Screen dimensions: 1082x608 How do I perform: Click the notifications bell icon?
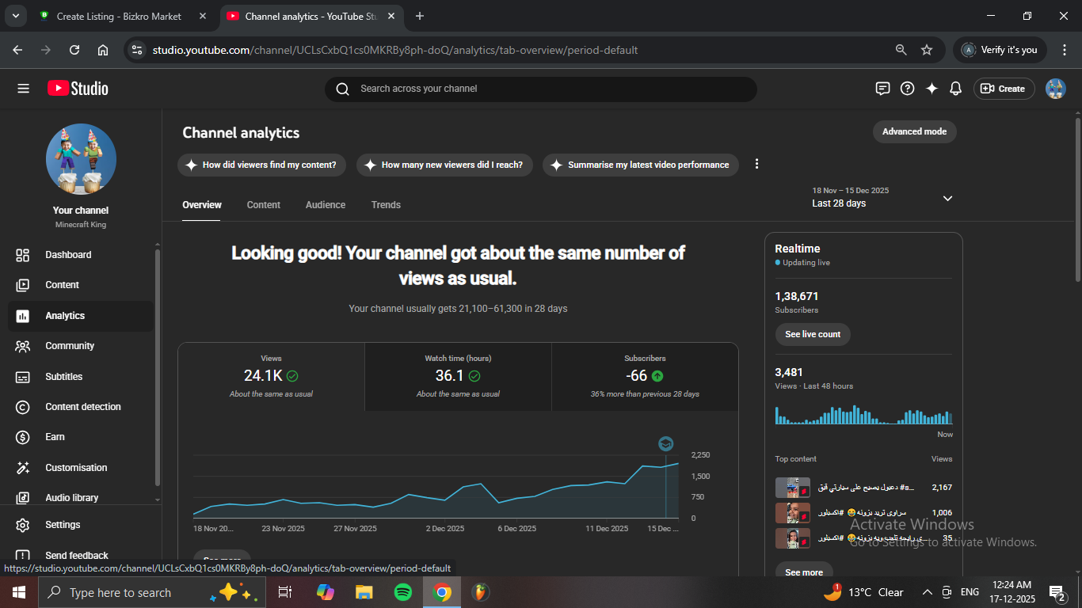click(955, 89)
